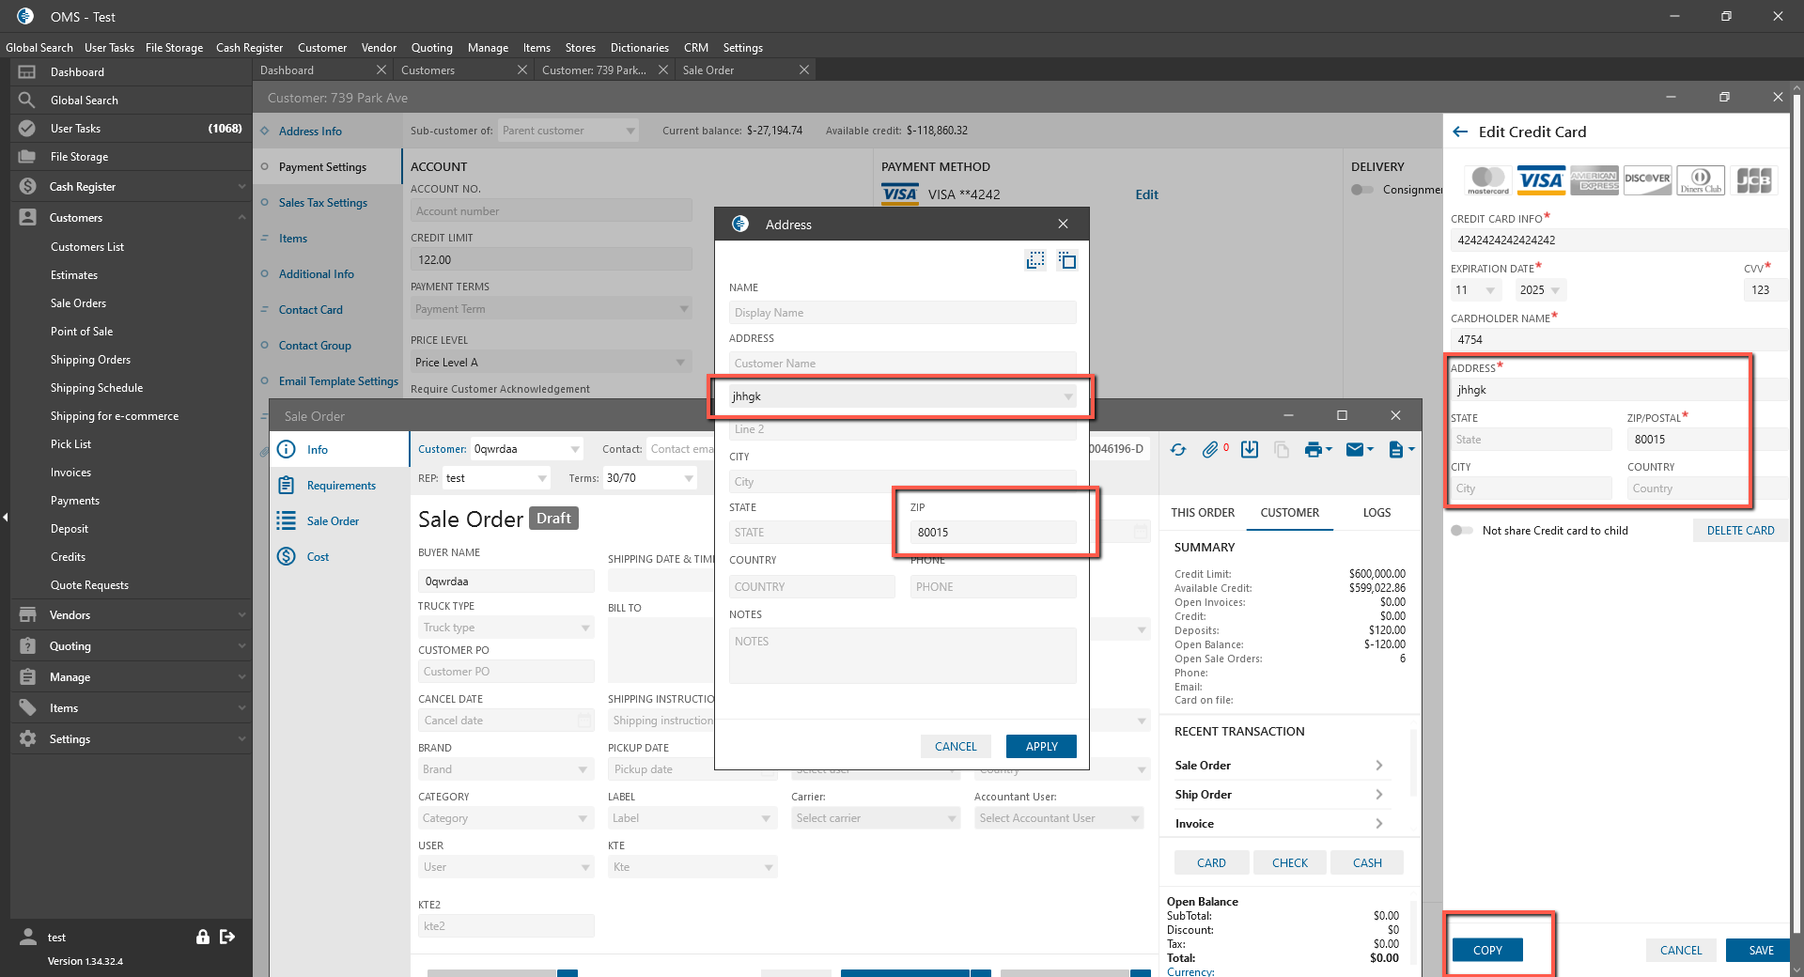Switch to the THIS ORDER tab

coord(1203,513)
